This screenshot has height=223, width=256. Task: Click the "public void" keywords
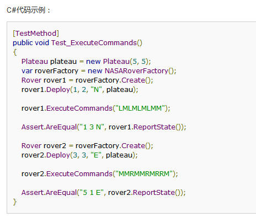point(31,43)
